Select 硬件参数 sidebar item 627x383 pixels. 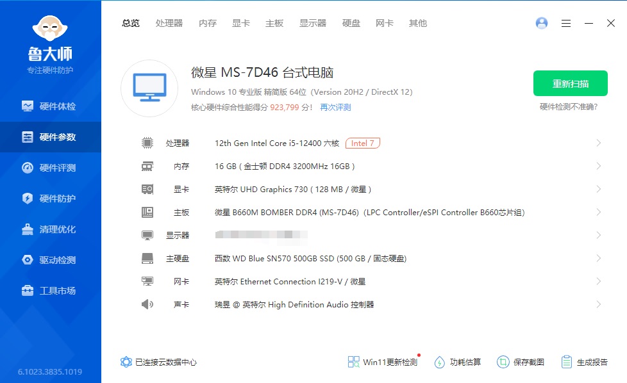[x=51, y=137]
